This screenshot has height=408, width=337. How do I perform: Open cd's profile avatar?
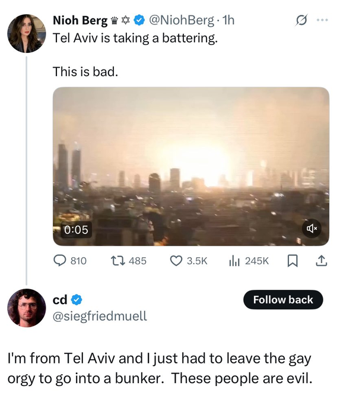[x=27, y=308]
